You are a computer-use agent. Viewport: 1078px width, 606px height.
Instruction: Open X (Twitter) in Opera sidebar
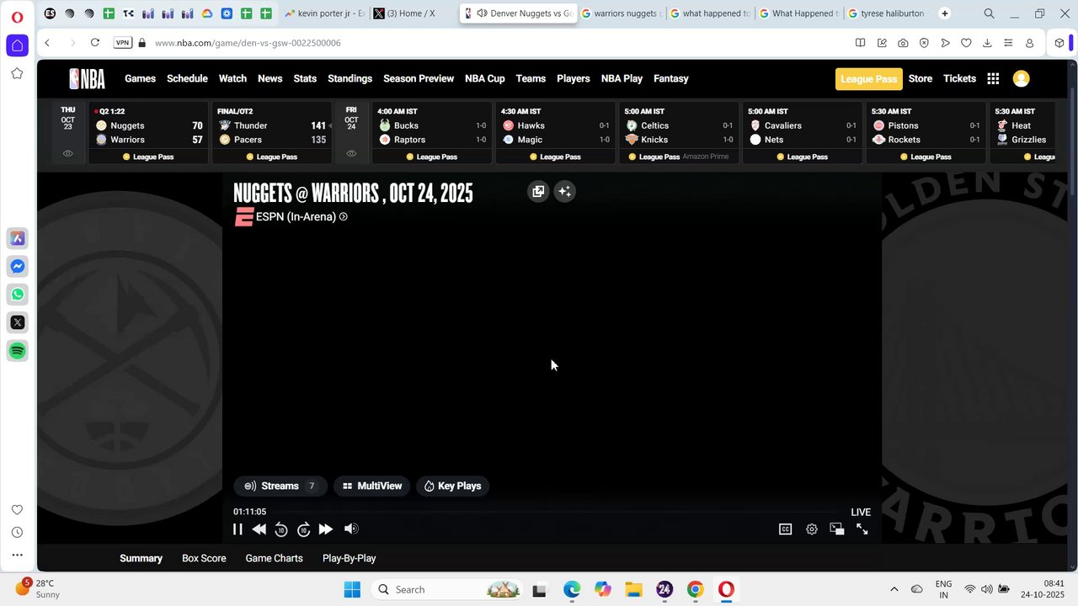coord(17,322)
